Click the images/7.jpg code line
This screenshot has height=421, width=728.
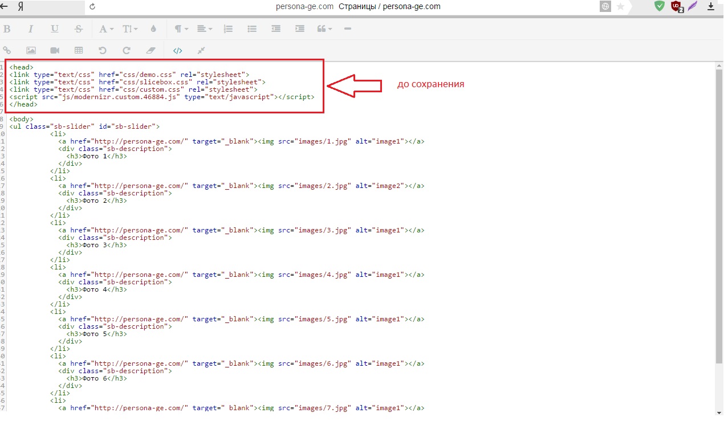point(241,408)
